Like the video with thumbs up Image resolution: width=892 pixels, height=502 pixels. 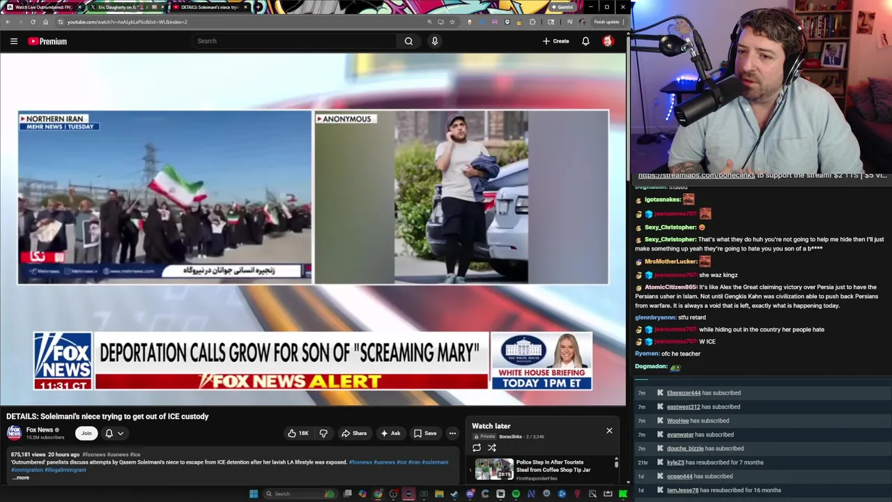298,434
